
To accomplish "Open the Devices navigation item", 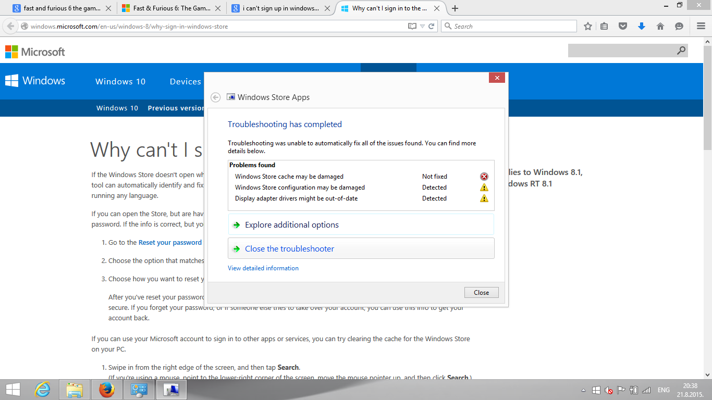I will click(x=186, y=81).
